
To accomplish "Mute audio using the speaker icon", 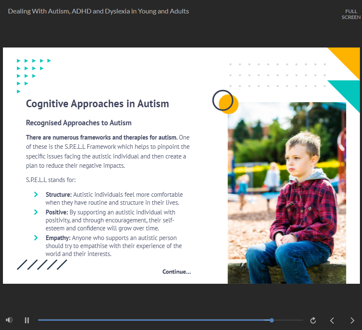I will click(x=9, y=320).
